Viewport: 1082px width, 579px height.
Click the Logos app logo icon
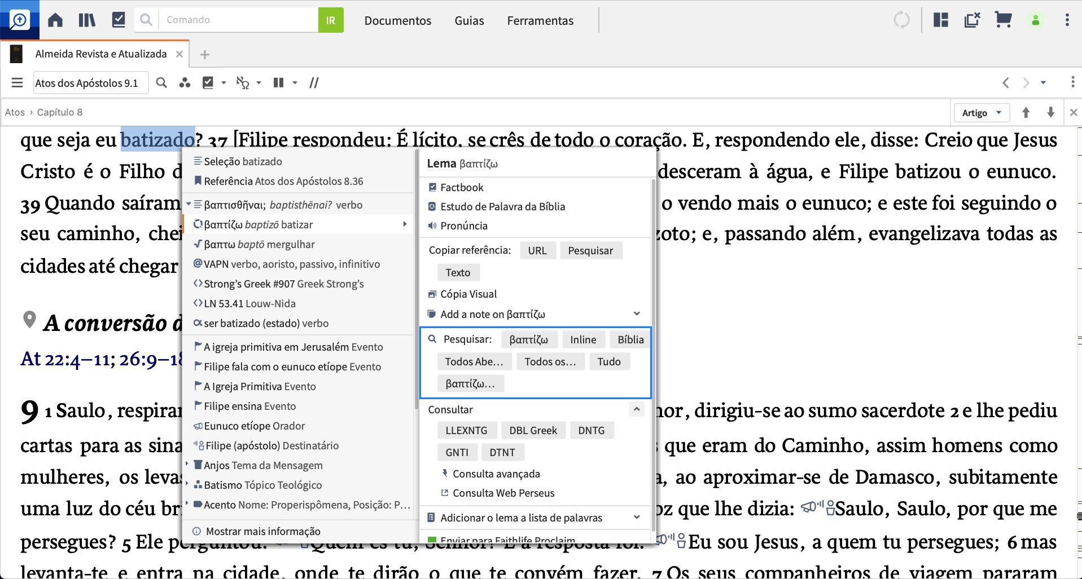[20, 20]
